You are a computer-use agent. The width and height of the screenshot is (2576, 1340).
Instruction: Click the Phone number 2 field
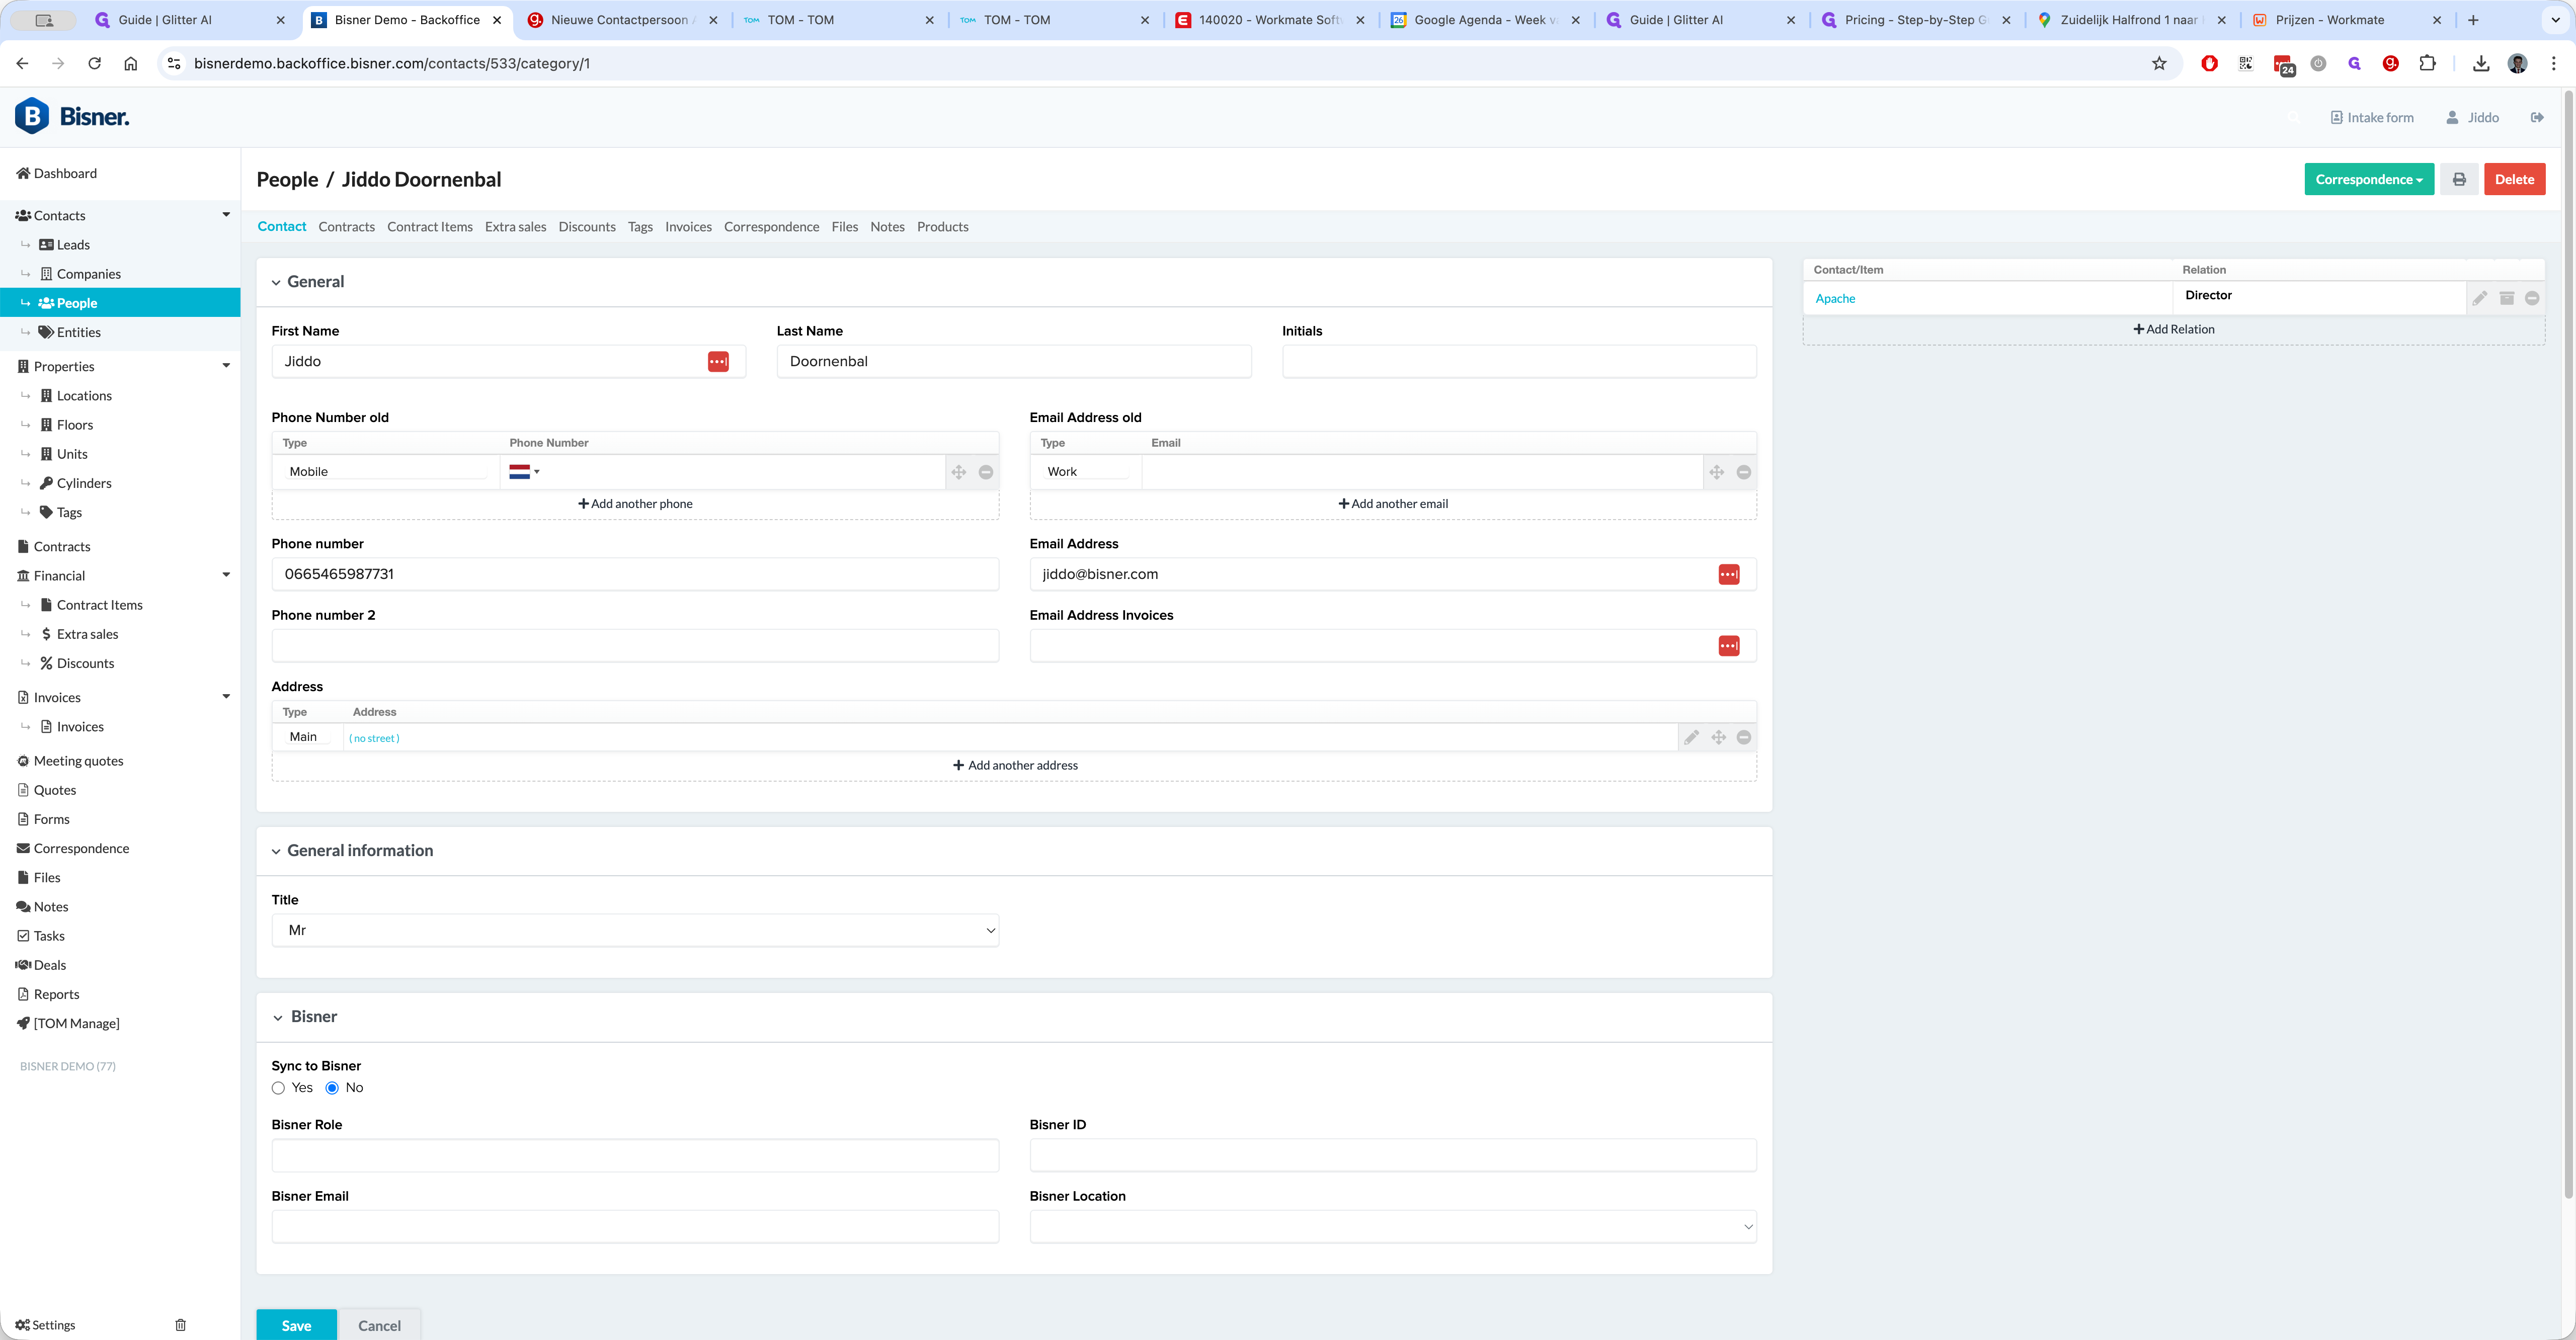pyautogui.click(x=635, y=646)
